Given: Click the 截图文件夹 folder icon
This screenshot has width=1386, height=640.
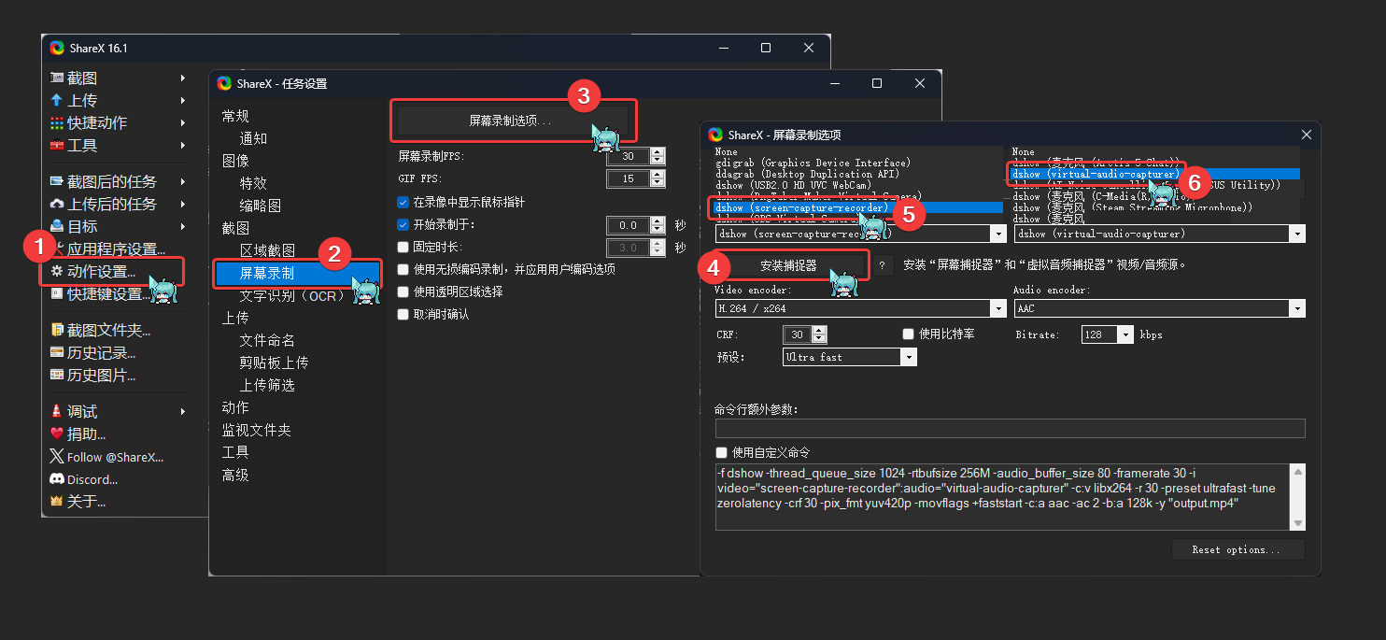Looking at the screenshot, I should click(x=57, y=330).
